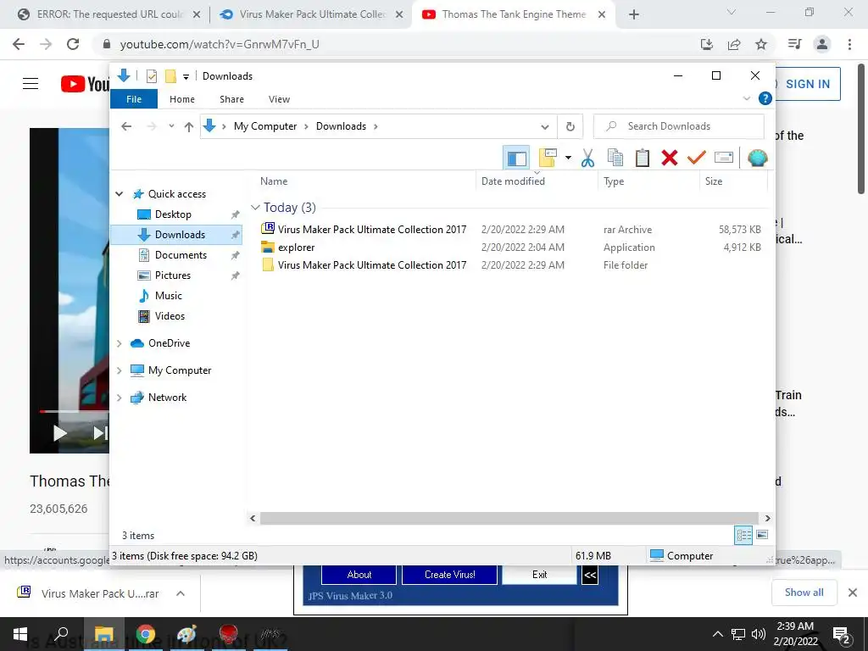This screenshot has width=868, height=651.
Task: Select Videos in the navigation pane
Action: click(170, 316)
